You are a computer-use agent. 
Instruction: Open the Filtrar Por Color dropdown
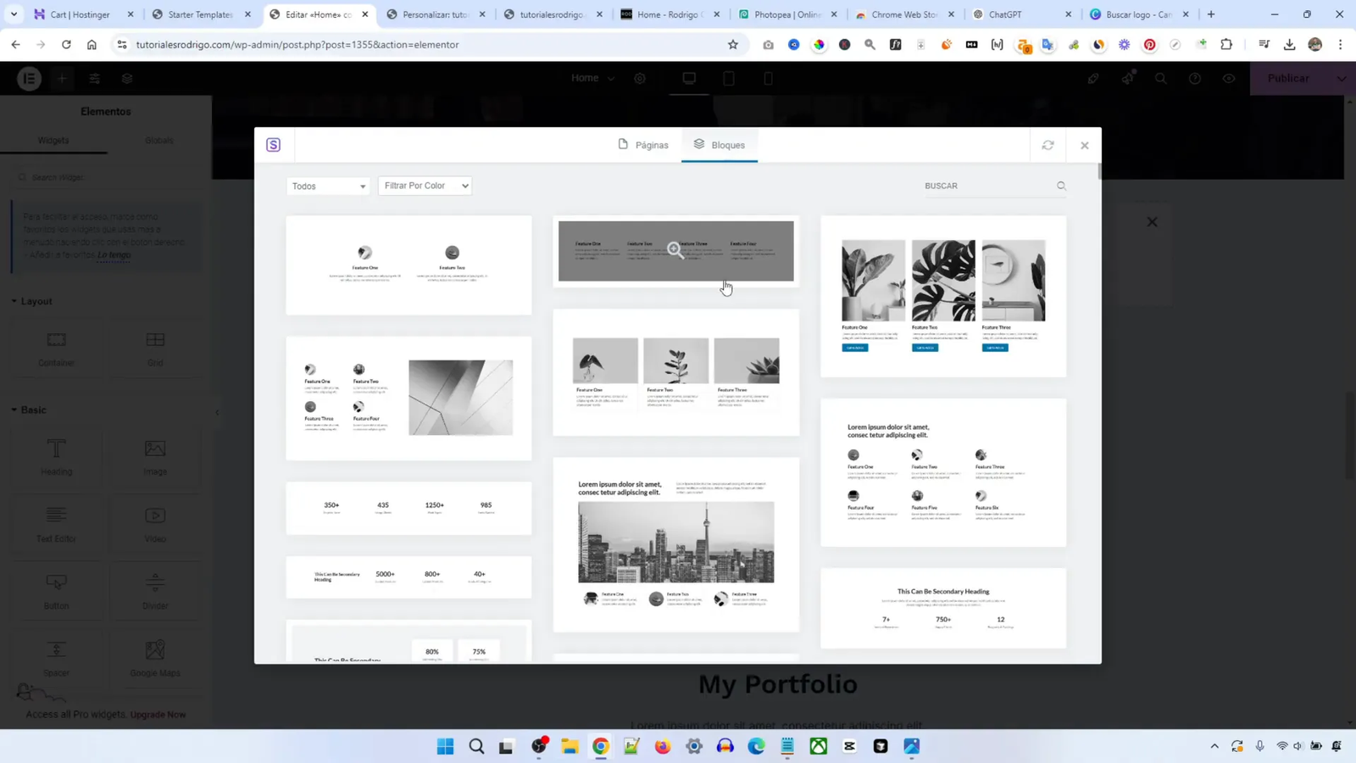tap(425, 186)
